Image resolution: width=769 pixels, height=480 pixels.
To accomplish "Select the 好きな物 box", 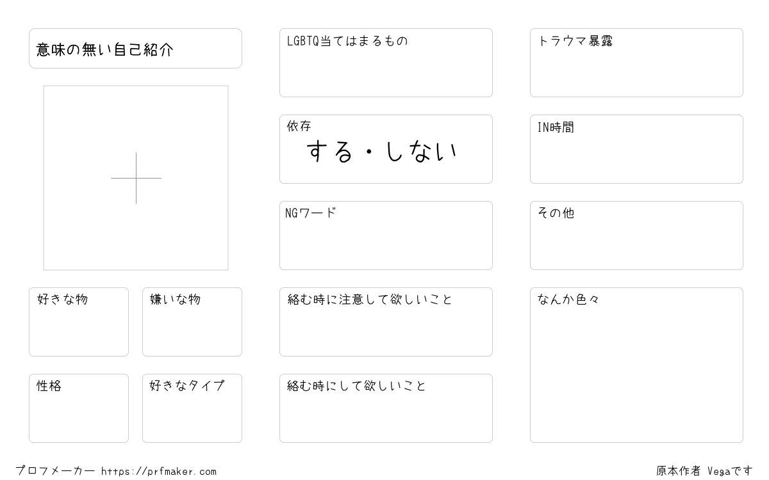I will click(x=79, y=322).
